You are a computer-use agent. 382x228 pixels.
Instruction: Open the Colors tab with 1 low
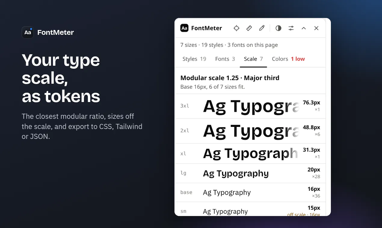288,59
